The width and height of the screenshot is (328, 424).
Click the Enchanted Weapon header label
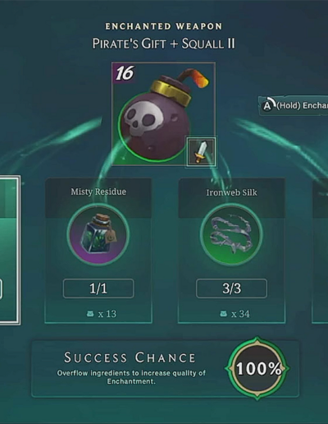pyautogui.click(x=164, y=26)
